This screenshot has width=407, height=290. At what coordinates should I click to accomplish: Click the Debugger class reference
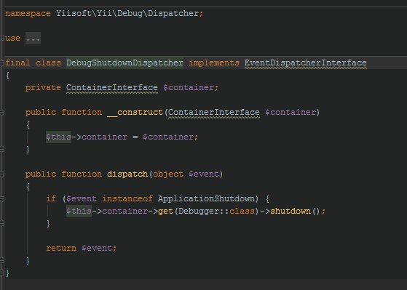pos(199,212)
